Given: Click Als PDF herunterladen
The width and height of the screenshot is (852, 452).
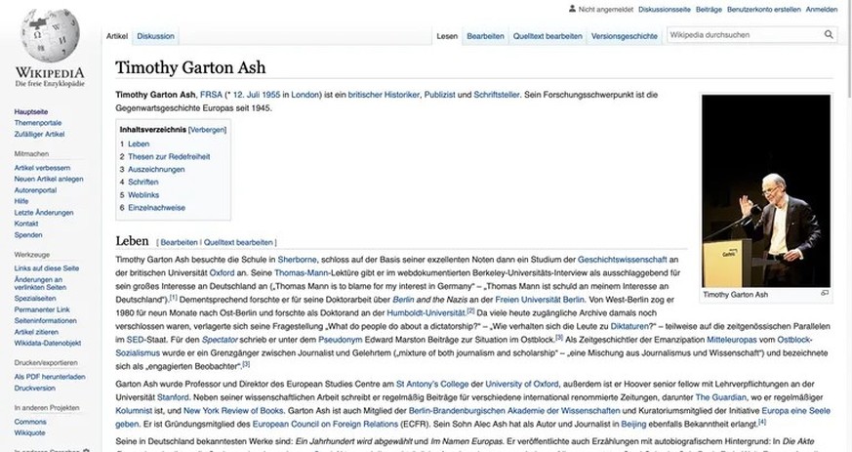Looking at the screenshot, I should point(50,377).
